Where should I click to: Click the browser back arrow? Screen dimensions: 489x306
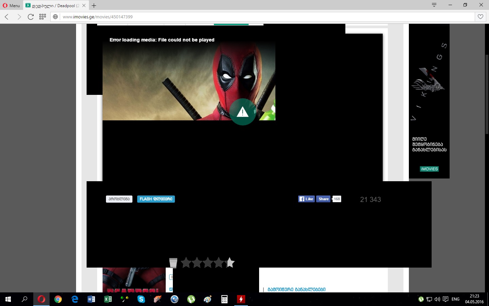[7, 17]
